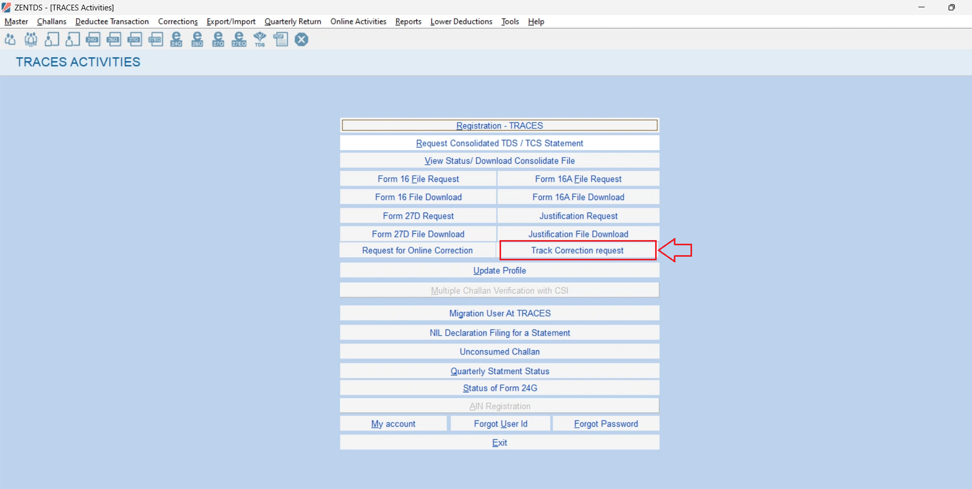Click the Form 27D Request button

click(418, 216)
